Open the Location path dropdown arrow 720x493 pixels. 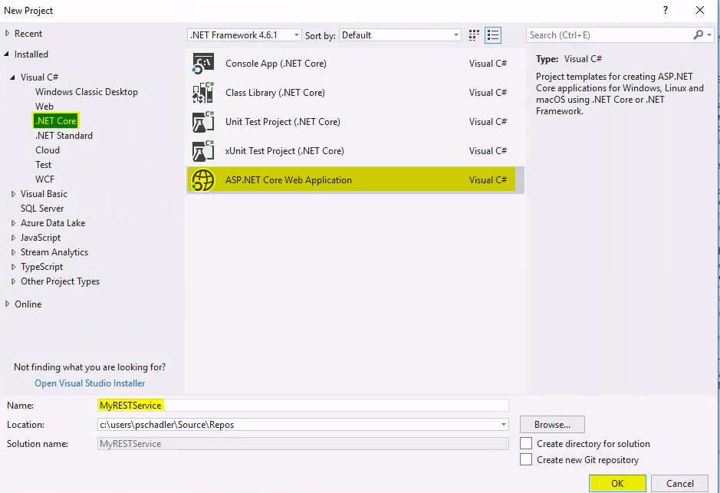(x=503, y=425)
